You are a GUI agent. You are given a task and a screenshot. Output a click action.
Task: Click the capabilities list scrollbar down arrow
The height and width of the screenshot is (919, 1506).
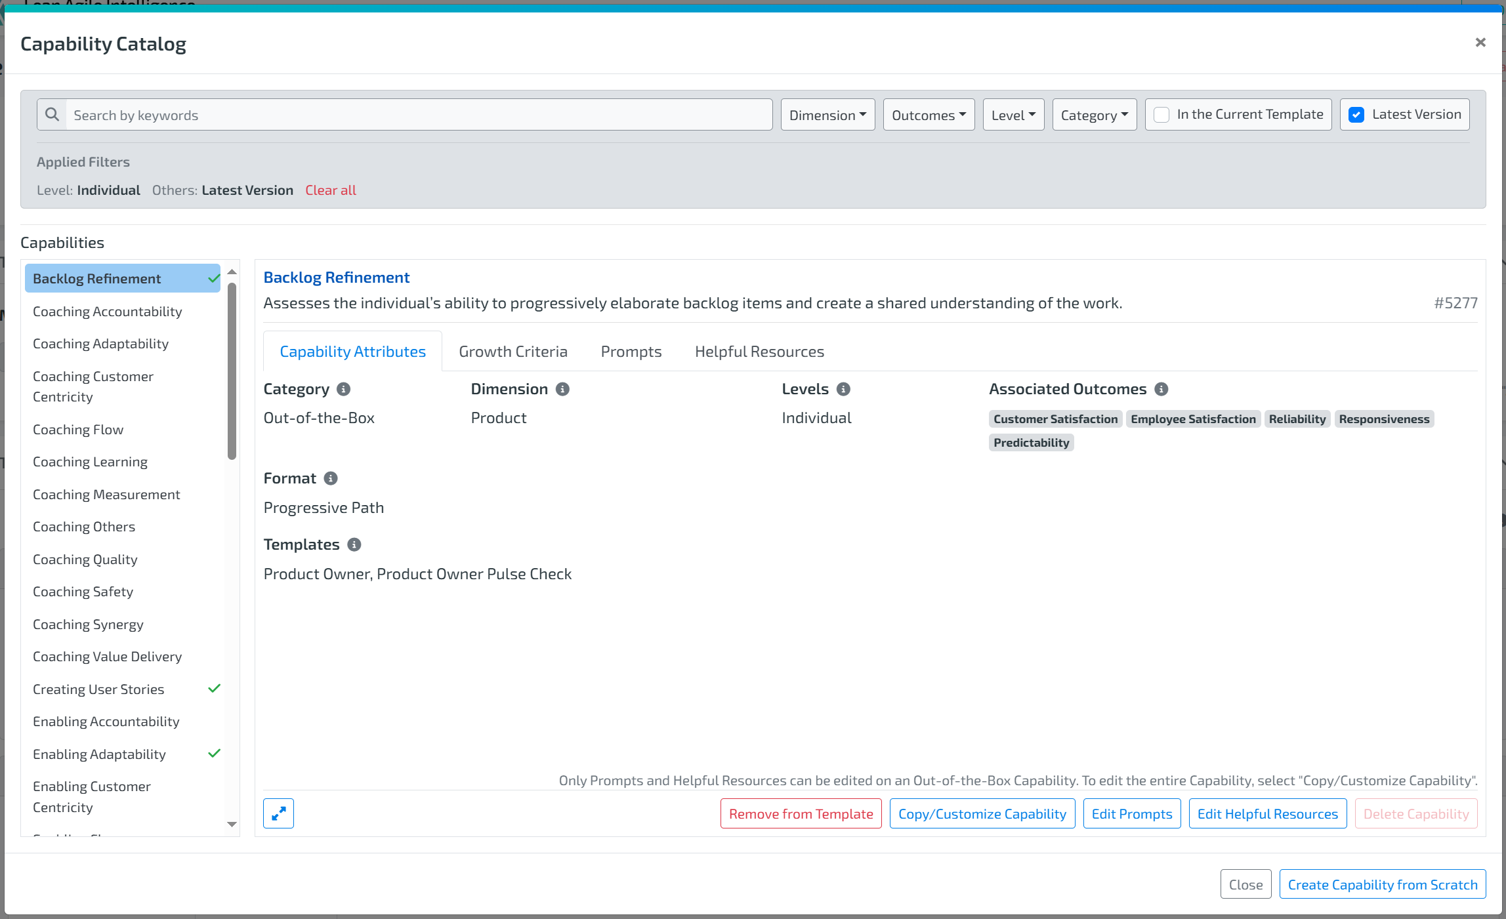pyautogui.click(x=232, y=825)
